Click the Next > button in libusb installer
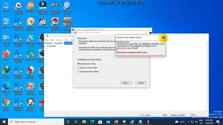The width and height of the screenshot is (223, 125). pos(126,83)
